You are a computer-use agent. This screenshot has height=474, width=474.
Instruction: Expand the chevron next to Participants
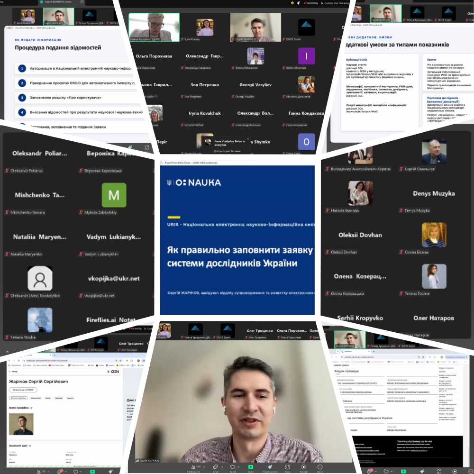tap(204, 467)
